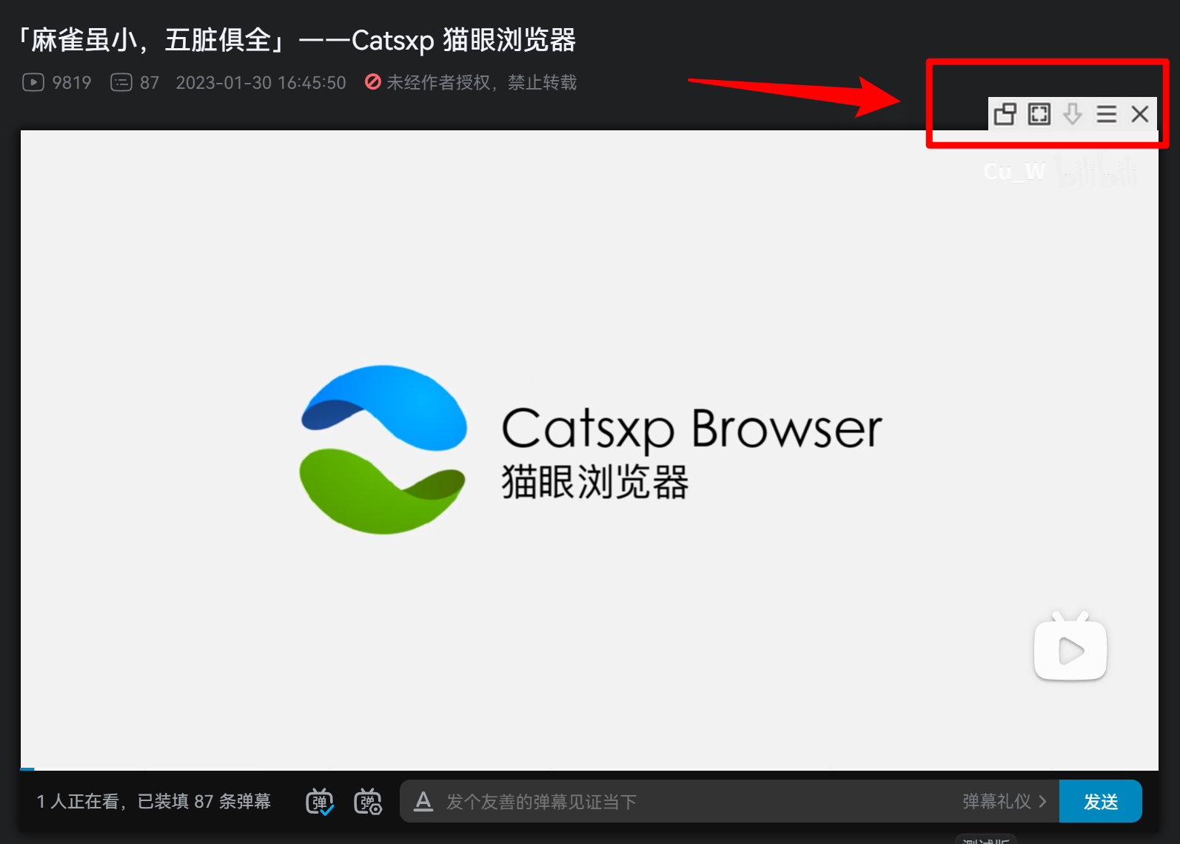Click upload date 2023-01-30 16:45:50
This screenshot has width=1180, height=844.
tap(261, 82)
